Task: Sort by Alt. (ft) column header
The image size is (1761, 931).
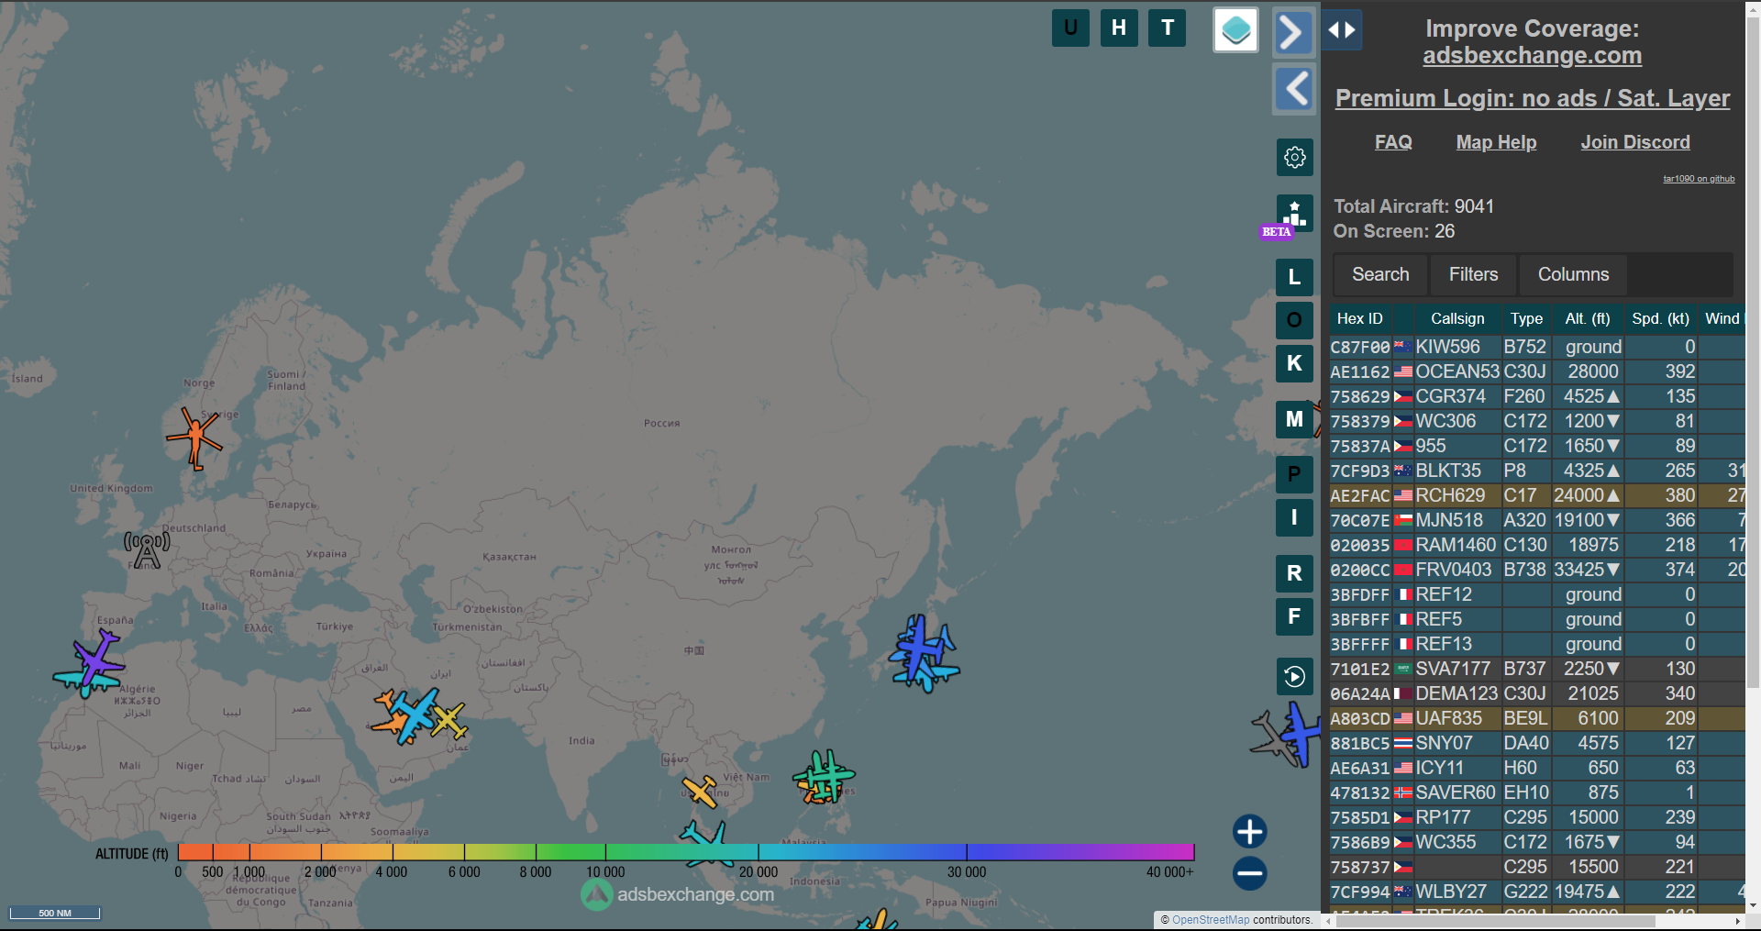Action: click(1588, 318)
